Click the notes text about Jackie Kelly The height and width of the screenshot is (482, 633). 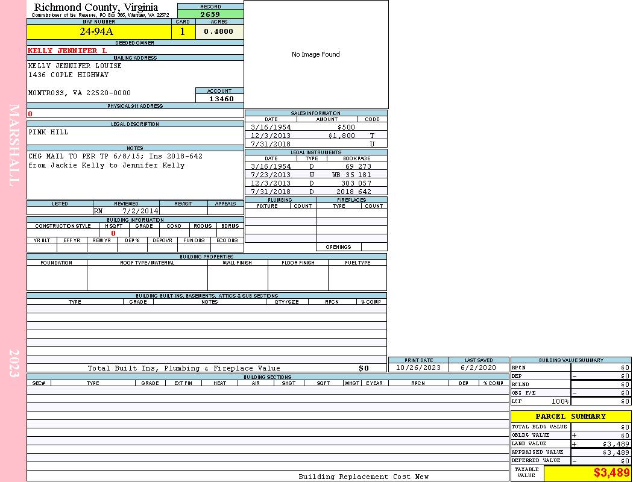click(107, 165)
